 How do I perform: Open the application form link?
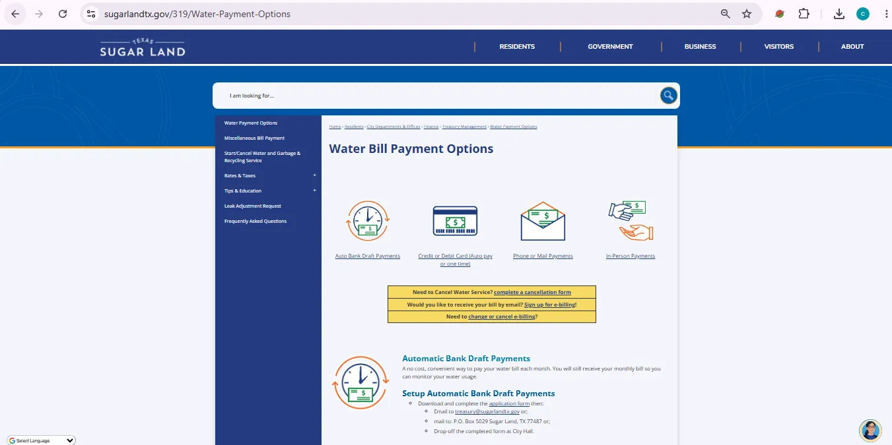(x=509, y=403)
